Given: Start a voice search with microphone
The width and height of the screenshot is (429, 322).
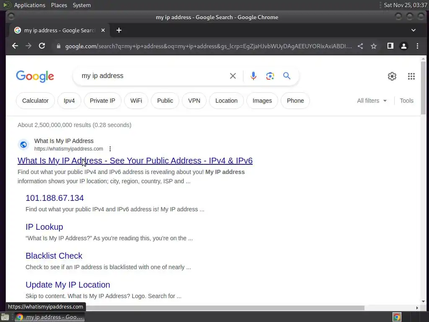Looking at the screenshot, I should coord(253,76).
